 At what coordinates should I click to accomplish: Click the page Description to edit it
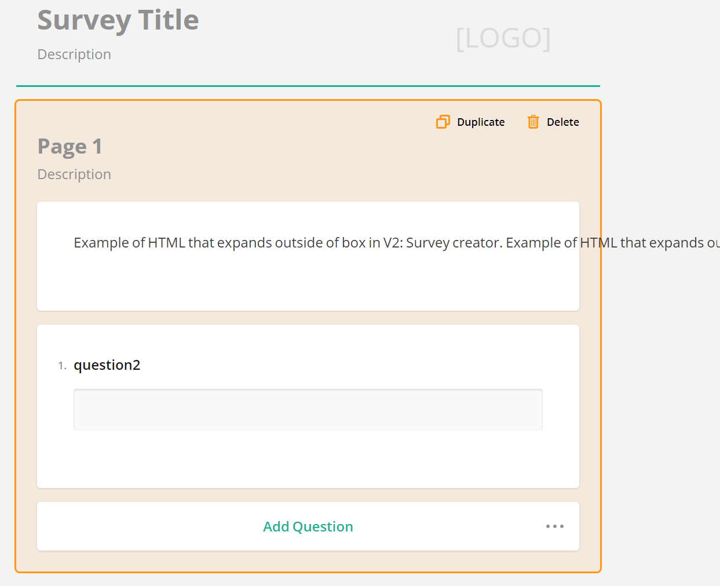click(x=74, y=174)
